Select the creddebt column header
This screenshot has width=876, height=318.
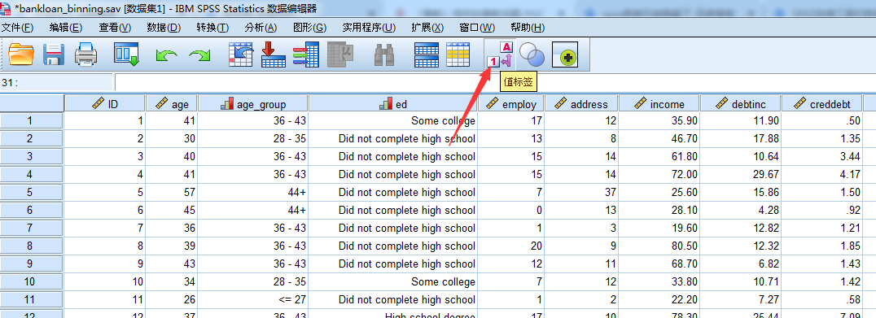[x=821, y=104]
